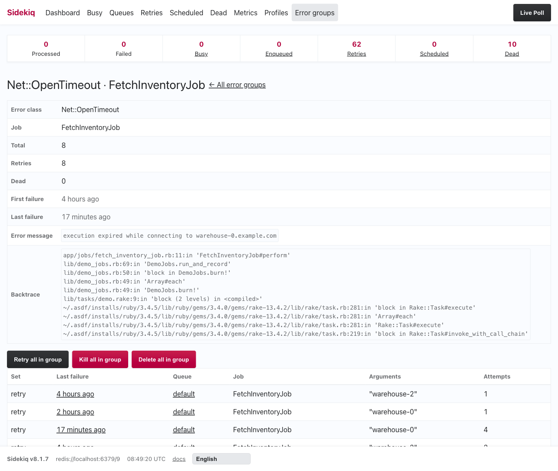Open the '4 hours ago' link in warehouse-2 row
The image size is (558, 471).
[x=75, y=394]
